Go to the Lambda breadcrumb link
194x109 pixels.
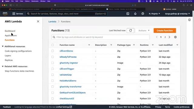tap(52, 21)
